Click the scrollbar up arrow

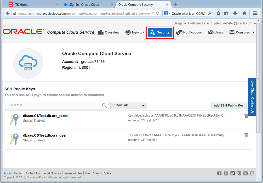point(258,21)
